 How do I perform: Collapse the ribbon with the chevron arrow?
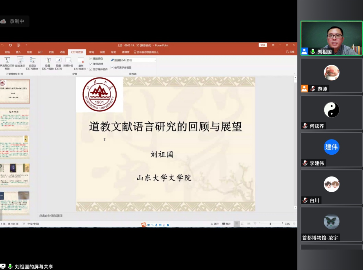pos(295,74)
